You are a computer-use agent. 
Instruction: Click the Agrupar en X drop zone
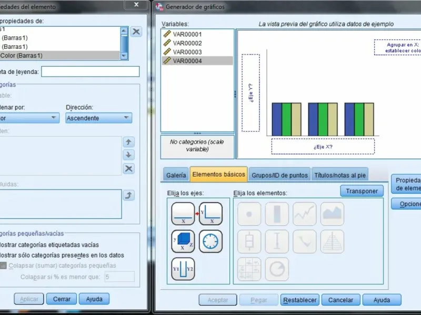(x=398, y=48)
